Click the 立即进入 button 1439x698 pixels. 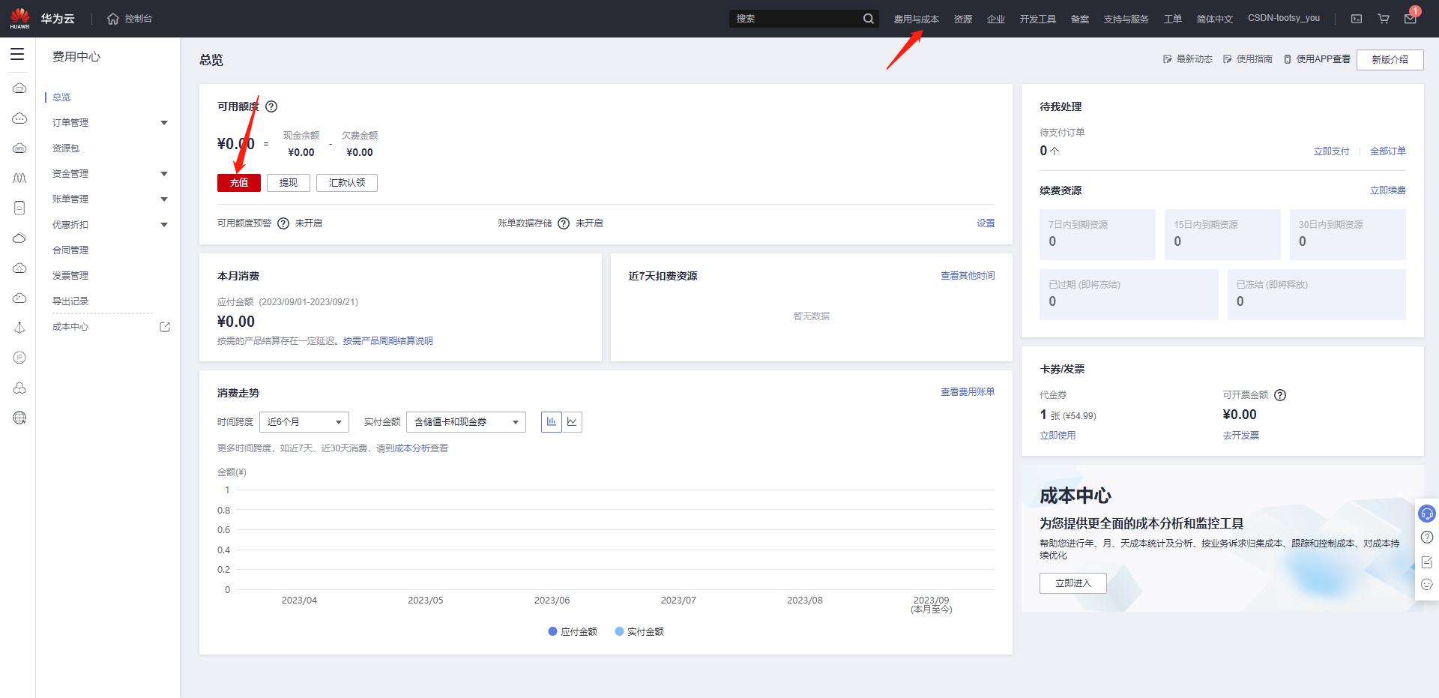[1073, 583]
